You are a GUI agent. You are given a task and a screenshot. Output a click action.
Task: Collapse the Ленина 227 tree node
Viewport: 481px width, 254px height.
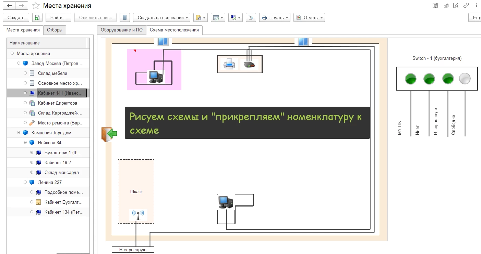[25, 182]
